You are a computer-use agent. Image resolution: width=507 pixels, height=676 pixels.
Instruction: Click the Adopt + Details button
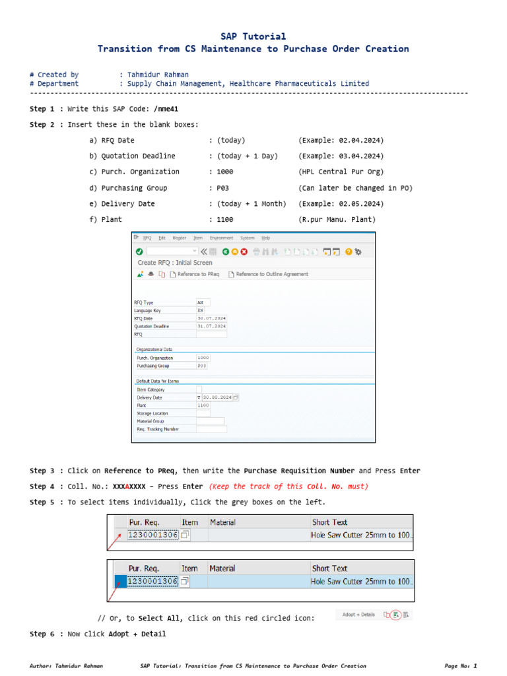point(358,615)
